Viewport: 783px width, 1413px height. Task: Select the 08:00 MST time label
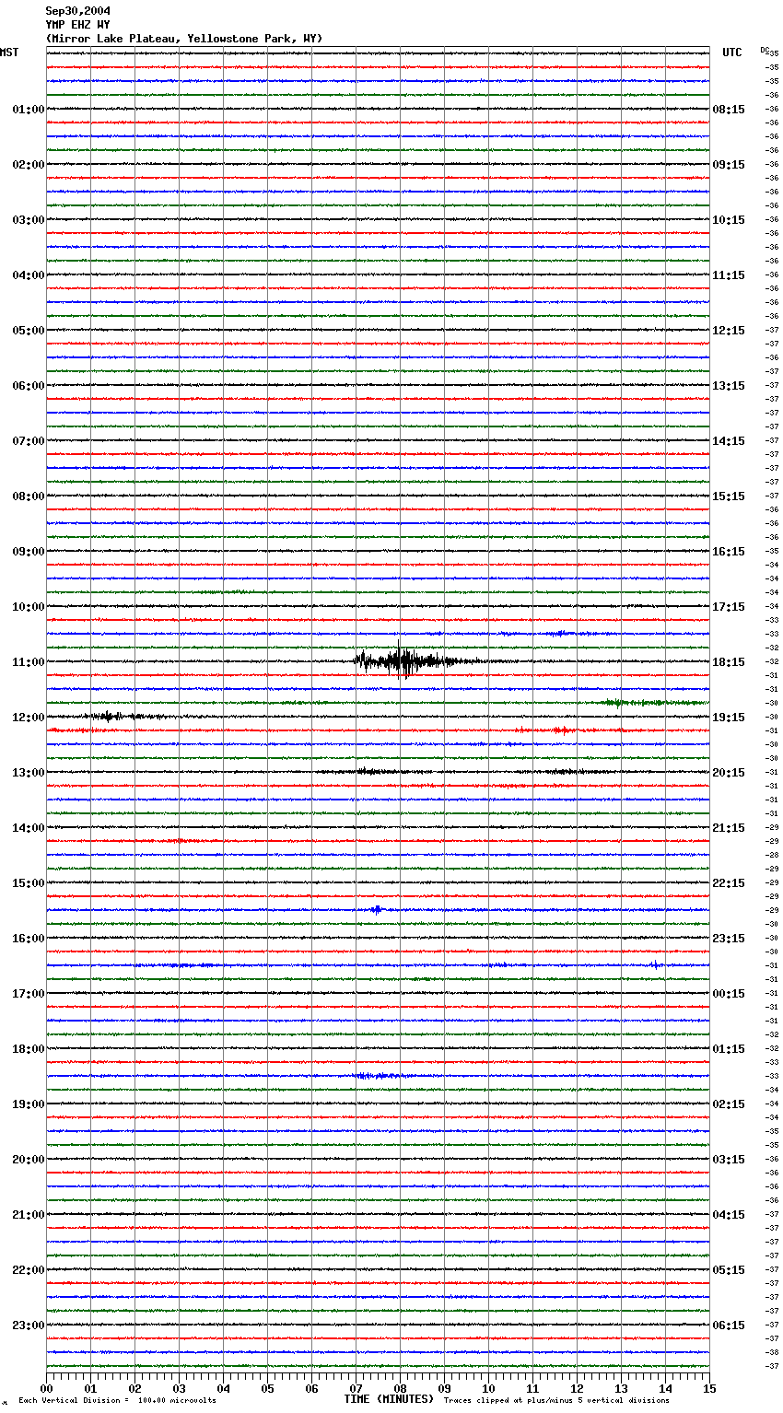coord(28,496)
